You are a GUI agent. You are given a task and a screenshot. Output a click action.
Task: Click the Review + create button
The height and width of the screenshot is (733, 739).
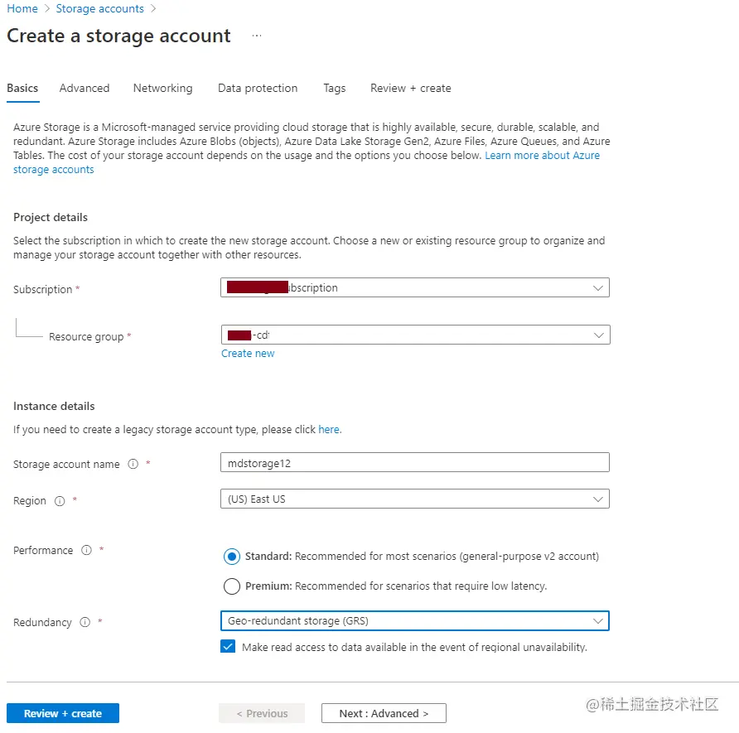click(x=62, y=712)
